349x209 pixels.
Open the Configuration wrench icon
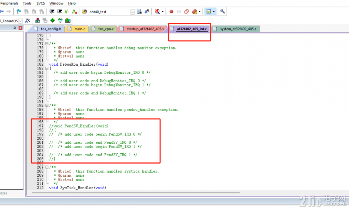222,11
